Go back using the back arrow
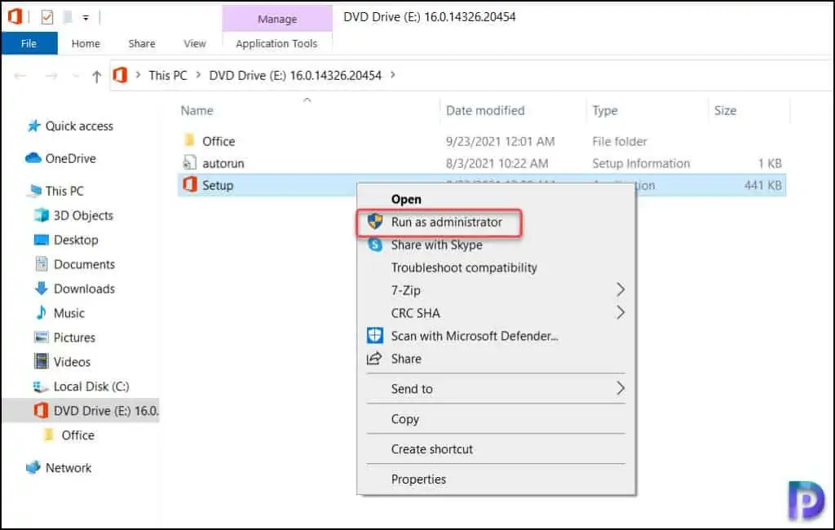Image resolution: width=835 pixels, height=530 pixels. click(20, 76)
